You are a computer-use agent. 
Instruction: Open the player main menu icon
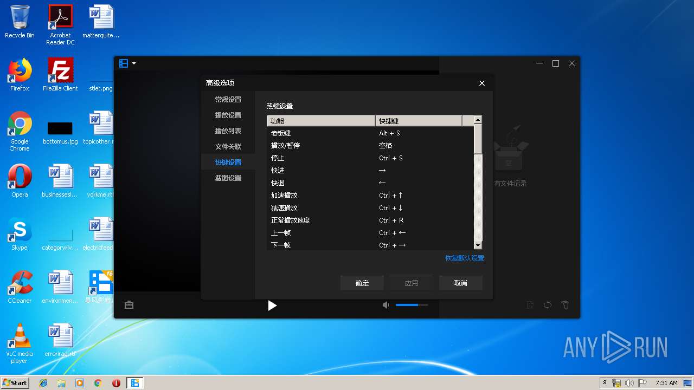[124, 63]
